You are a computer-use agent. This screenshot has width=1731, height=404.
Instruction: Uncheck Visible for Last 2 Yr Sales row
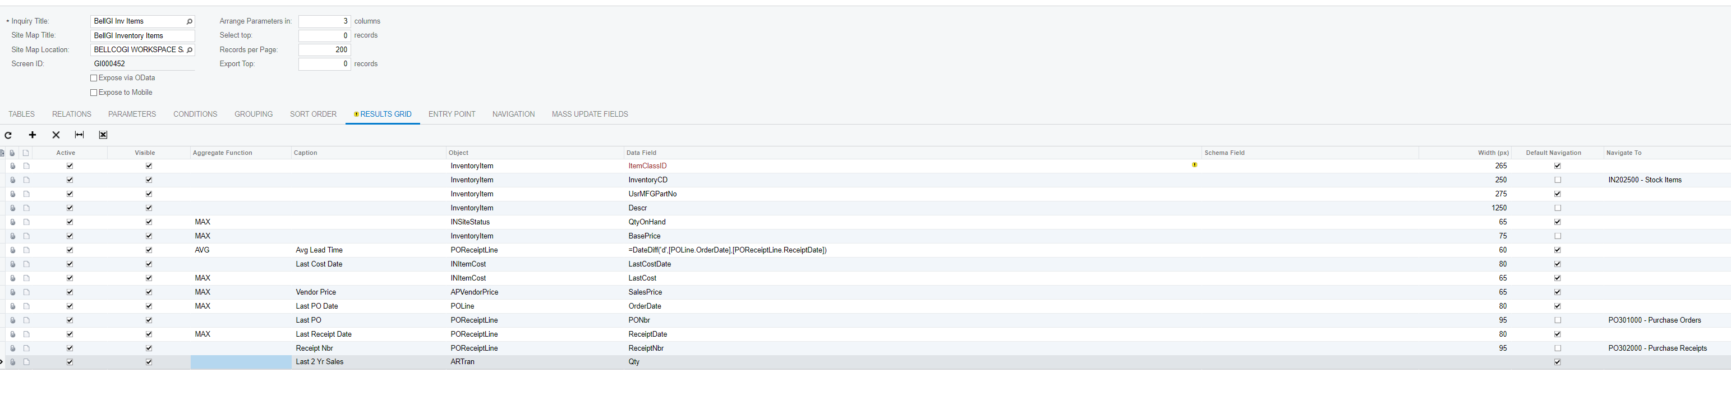coord(149,362)
